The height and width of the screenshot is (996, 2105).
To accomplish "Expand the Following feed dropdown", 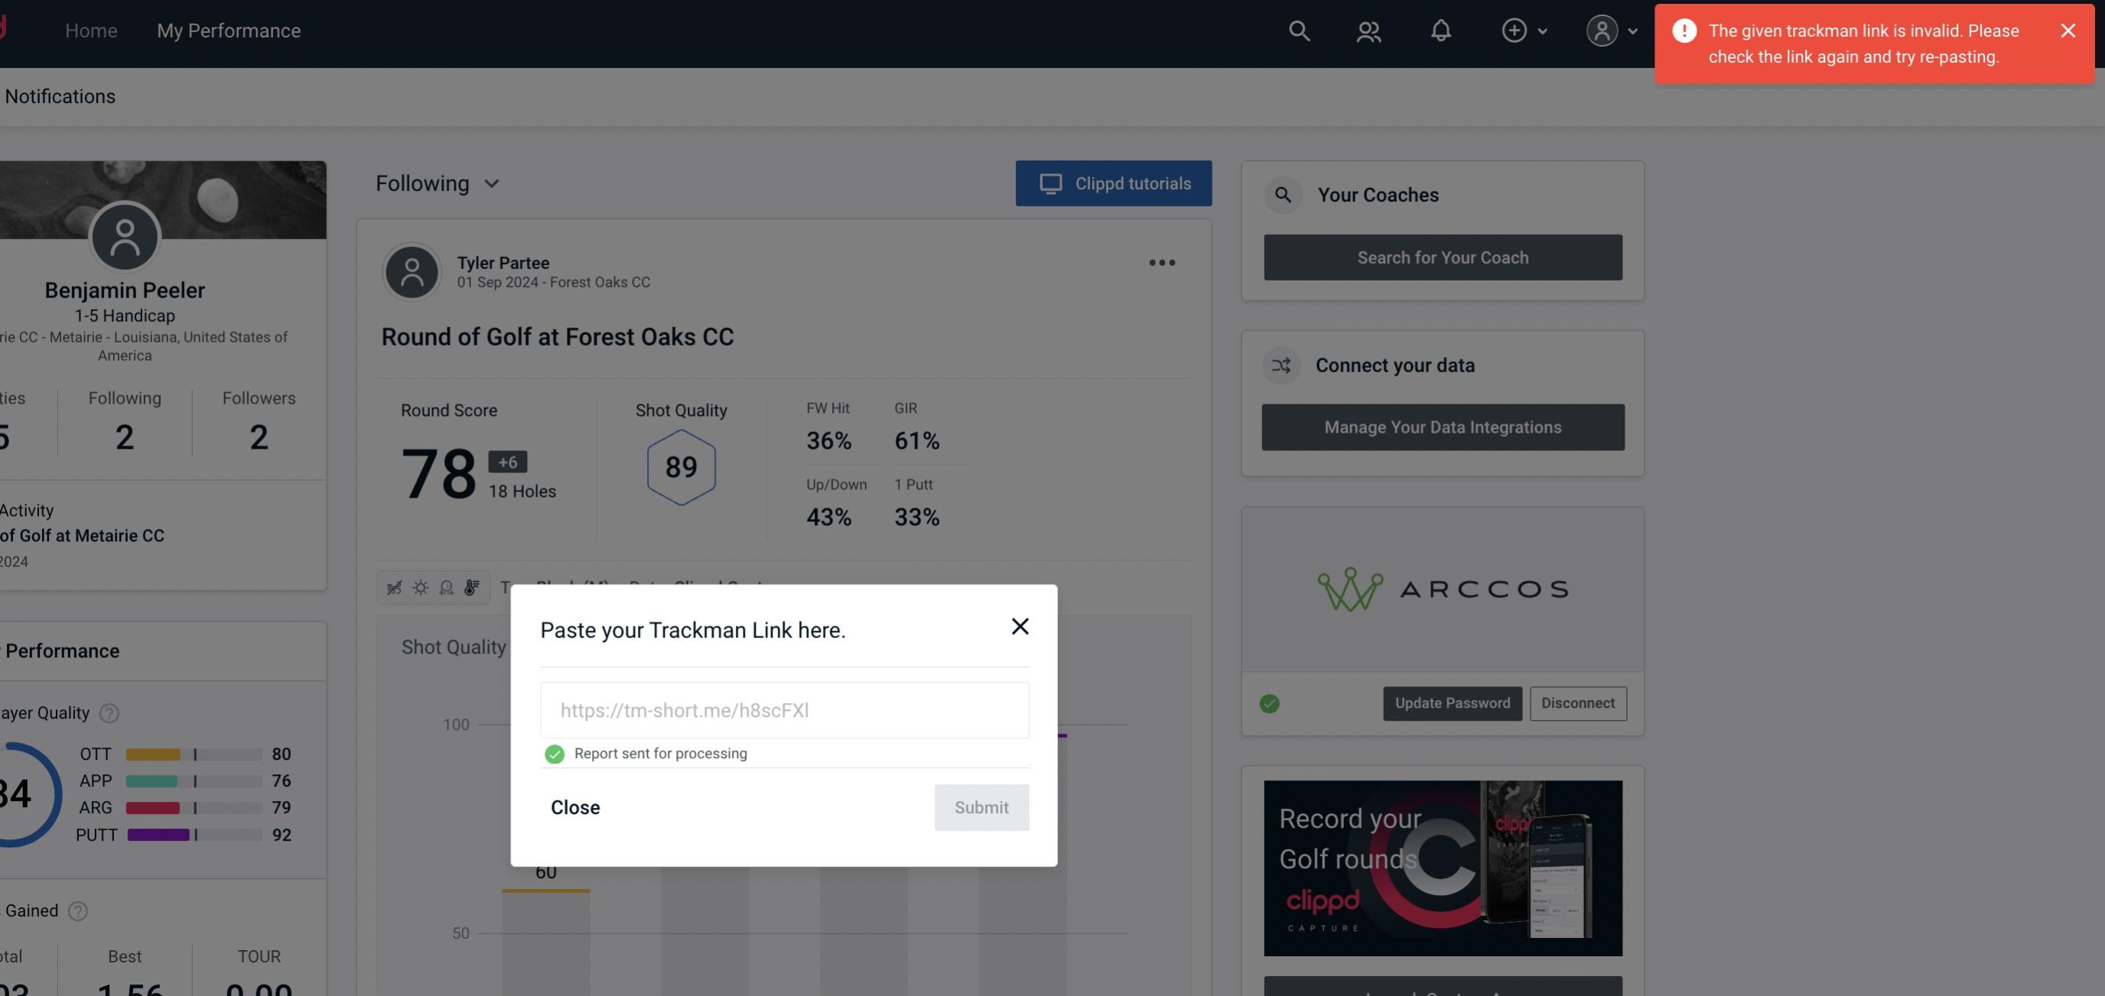I will [x=441, y=181].
